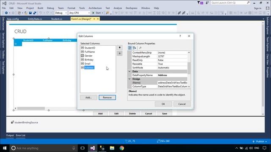Click the Save button on the form designer
The width and height of the screenshot is (271, 152).
[x=165, y=114]
